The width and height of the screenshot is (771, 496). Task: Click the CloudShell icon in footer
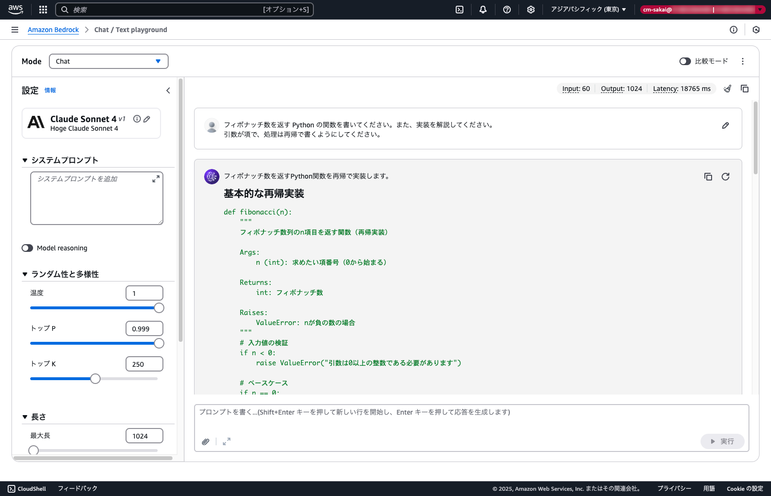pyautogui.click(x=12, y=489)
